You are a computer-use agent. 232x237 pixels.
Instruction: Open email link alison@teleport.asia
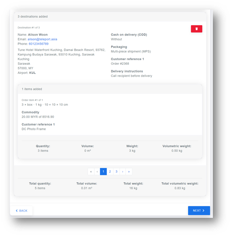pos(42,39)
